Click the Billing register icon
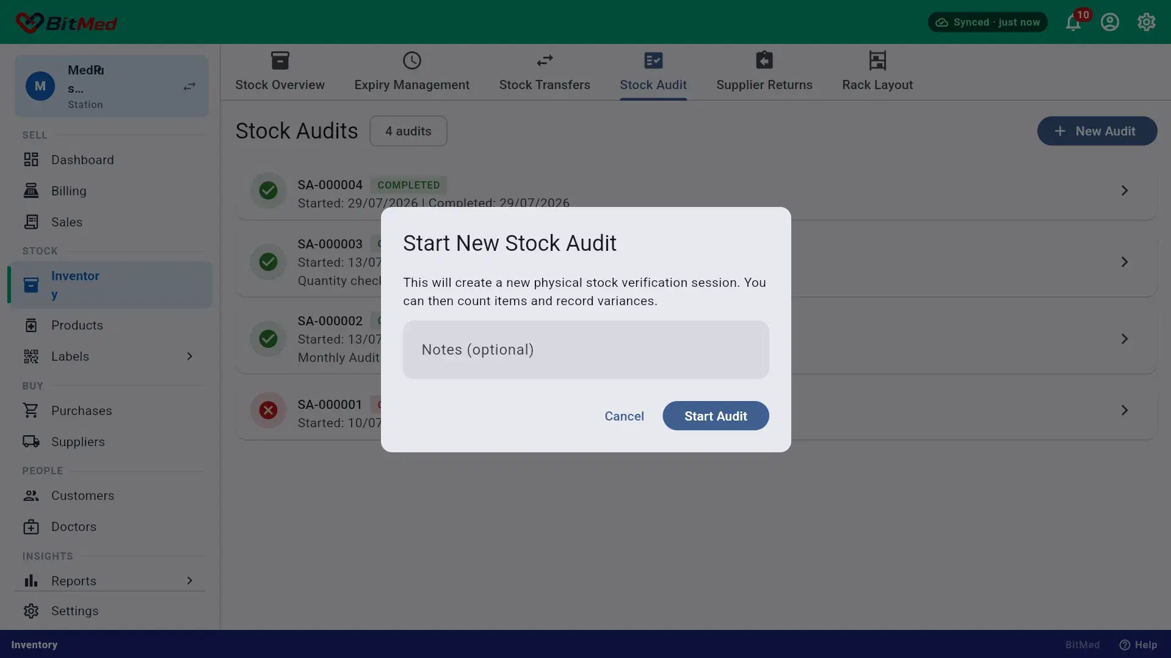 [x=31, y=191]
